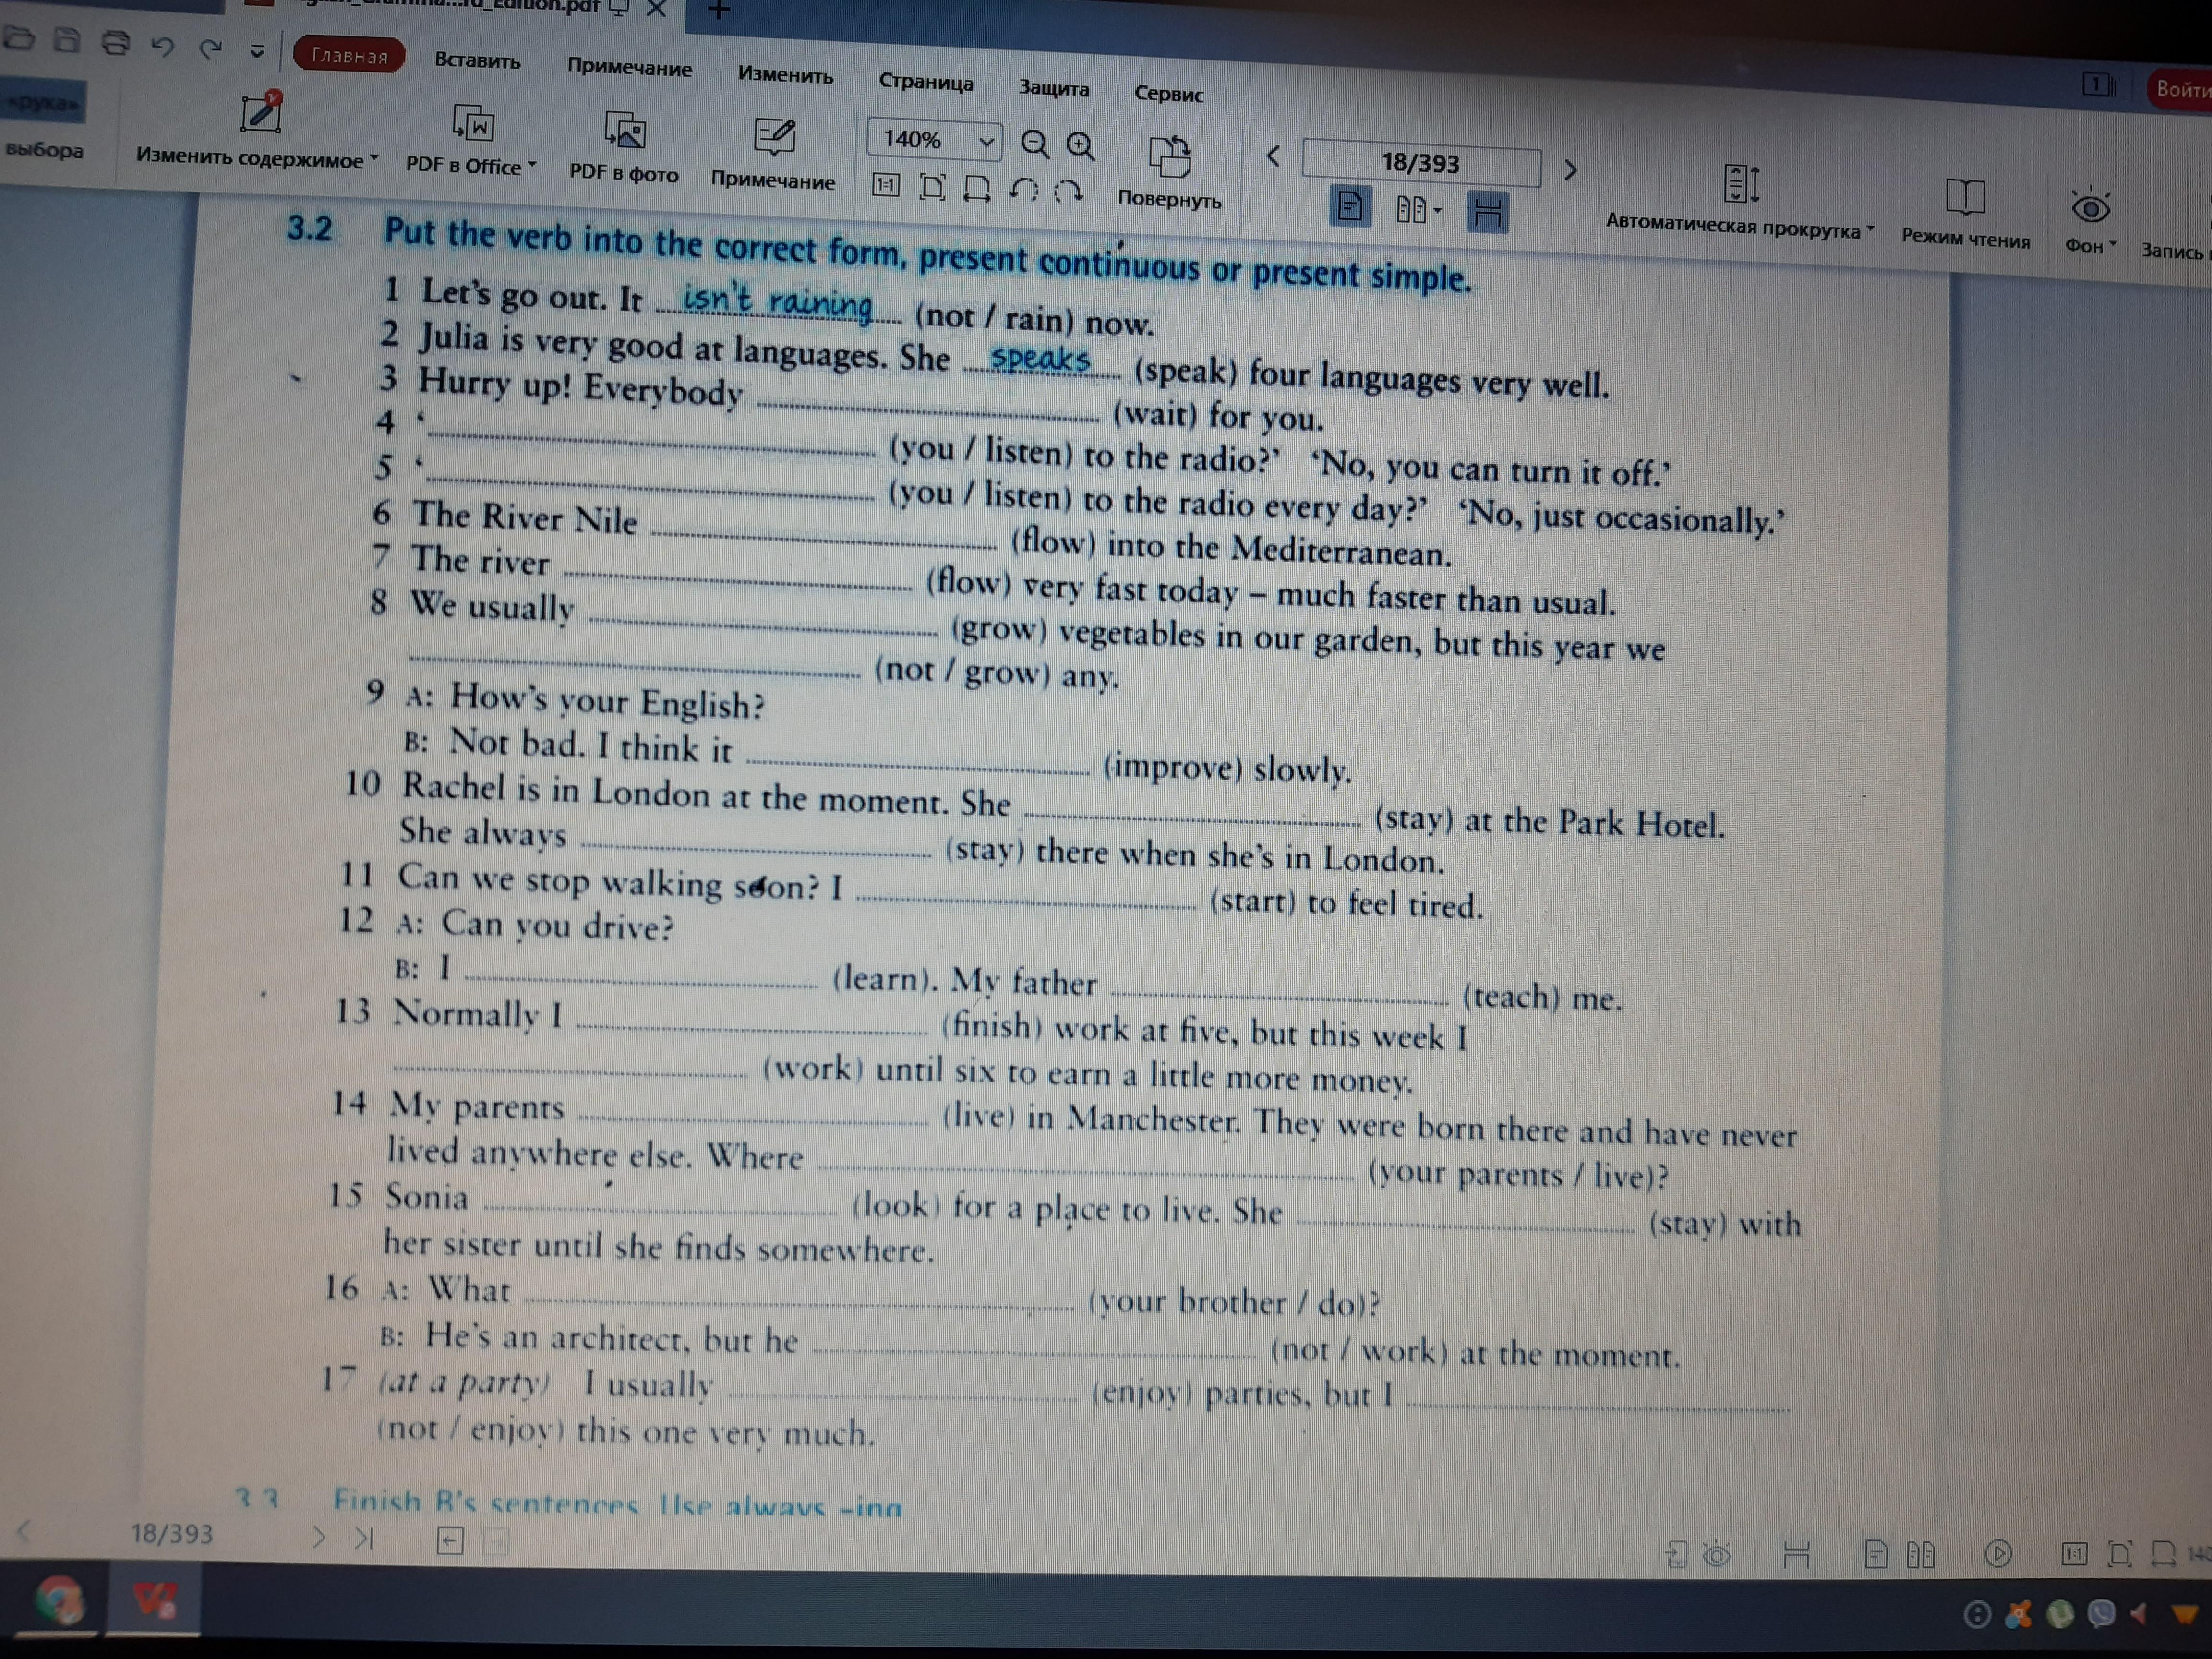Image resolution: width=2212 pixels, height=1659 pixels.
Task: Open Режим чтения reading mode
Action: click(1965, 198)
